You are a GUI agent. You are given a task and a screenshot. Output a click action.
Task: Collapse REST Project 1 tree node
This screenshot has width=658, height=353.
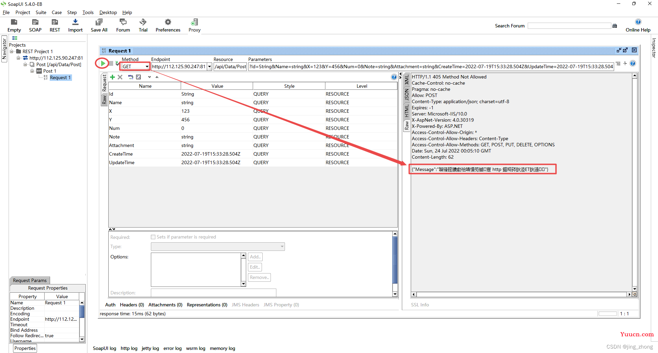point(12,51)
